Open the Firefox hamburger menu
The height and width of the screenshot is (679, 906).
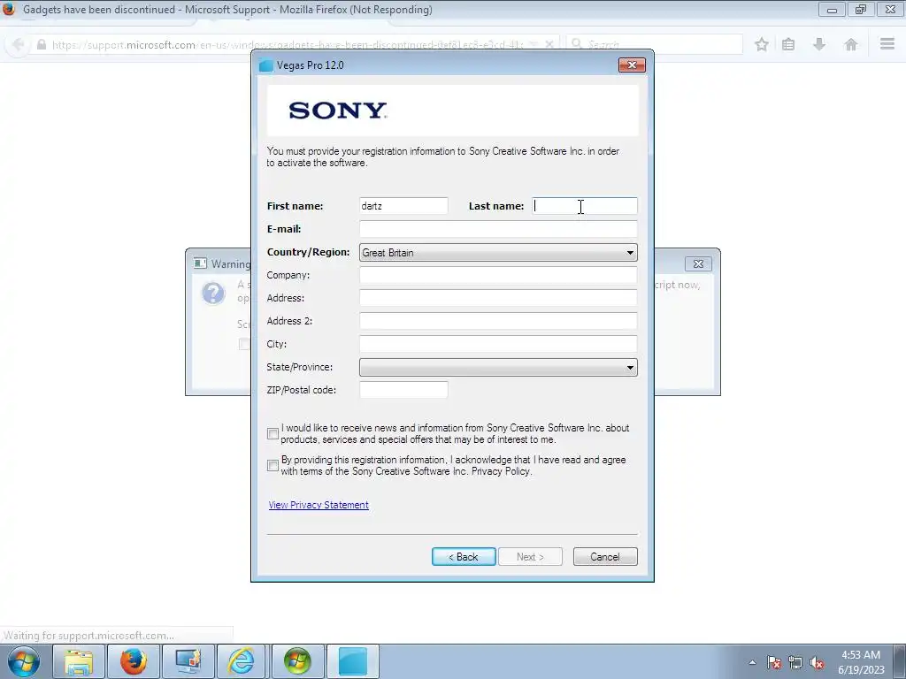(x=887, y=44)
